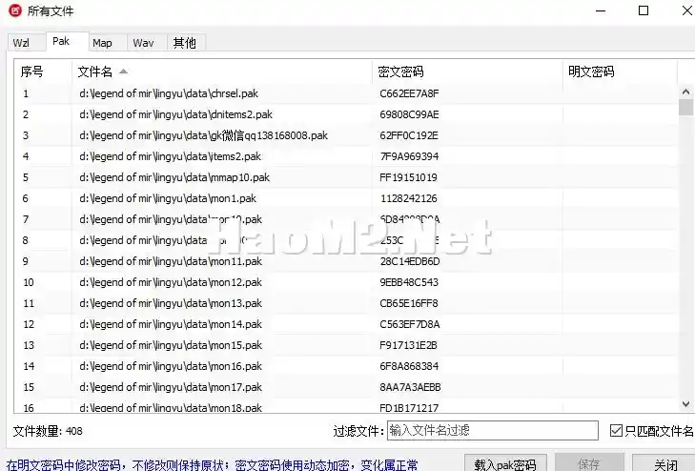Select the row mmap10.pak
Image resolution: width=695 pixels, height=471 pixels.
[x=346, y=177]
